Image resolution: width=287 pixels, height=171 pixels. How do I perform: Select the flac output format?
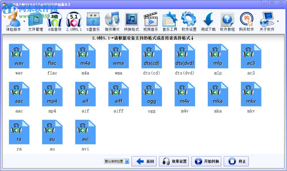pyautogui.click(x=52, y=56)
